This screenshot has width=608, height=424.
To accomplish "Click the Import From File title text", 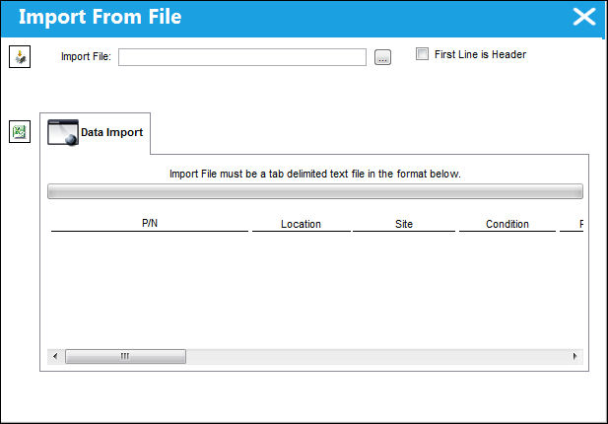I will [x=101, y=17].
